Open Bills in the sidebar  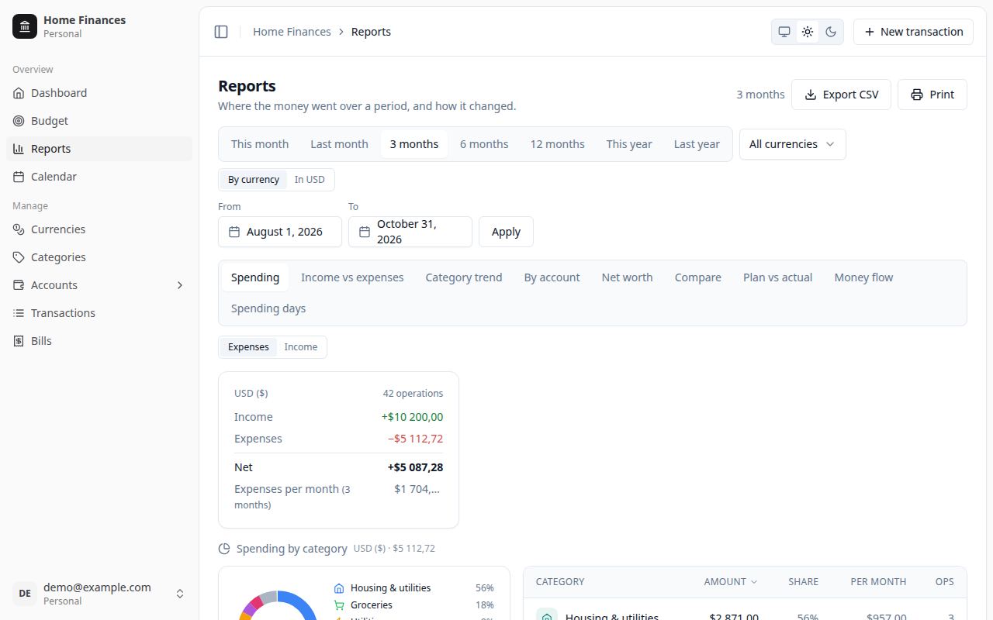click(99, 341)
